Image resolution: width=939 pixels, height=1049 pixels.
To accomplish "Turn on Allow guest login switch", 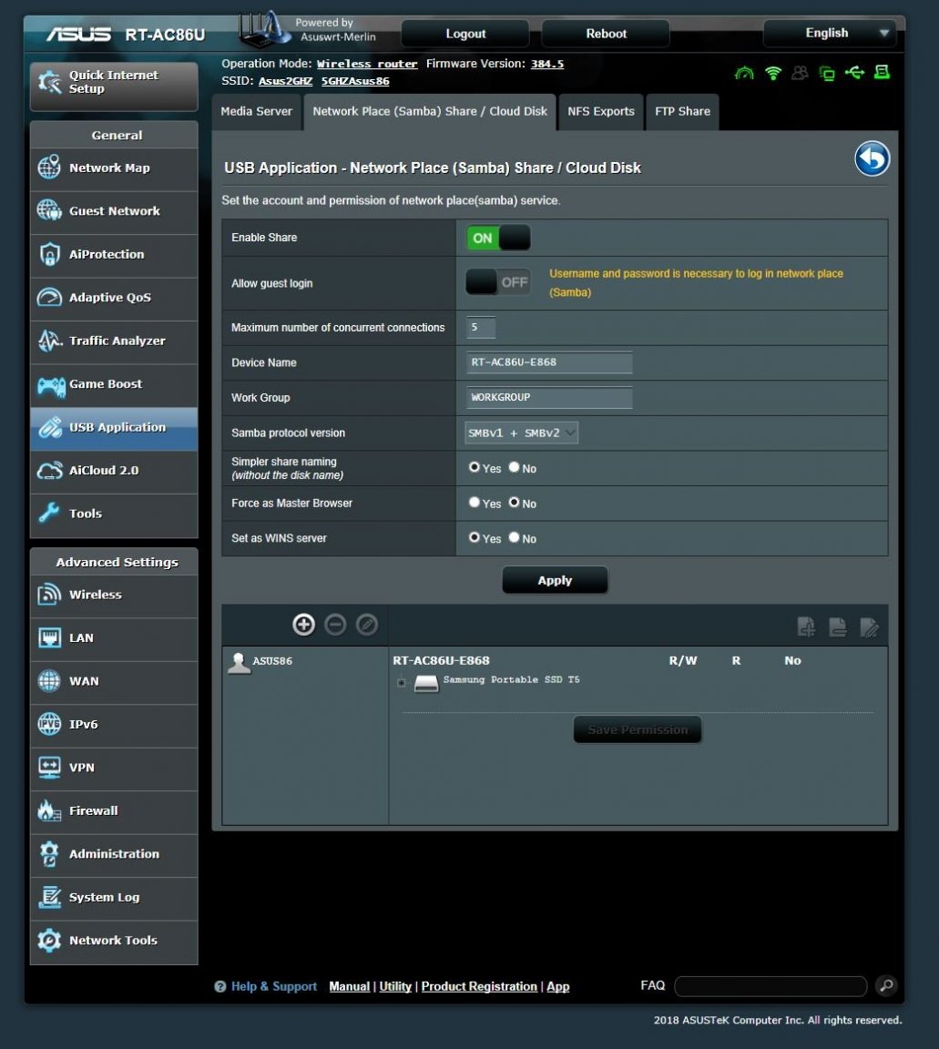I will 498,282.
